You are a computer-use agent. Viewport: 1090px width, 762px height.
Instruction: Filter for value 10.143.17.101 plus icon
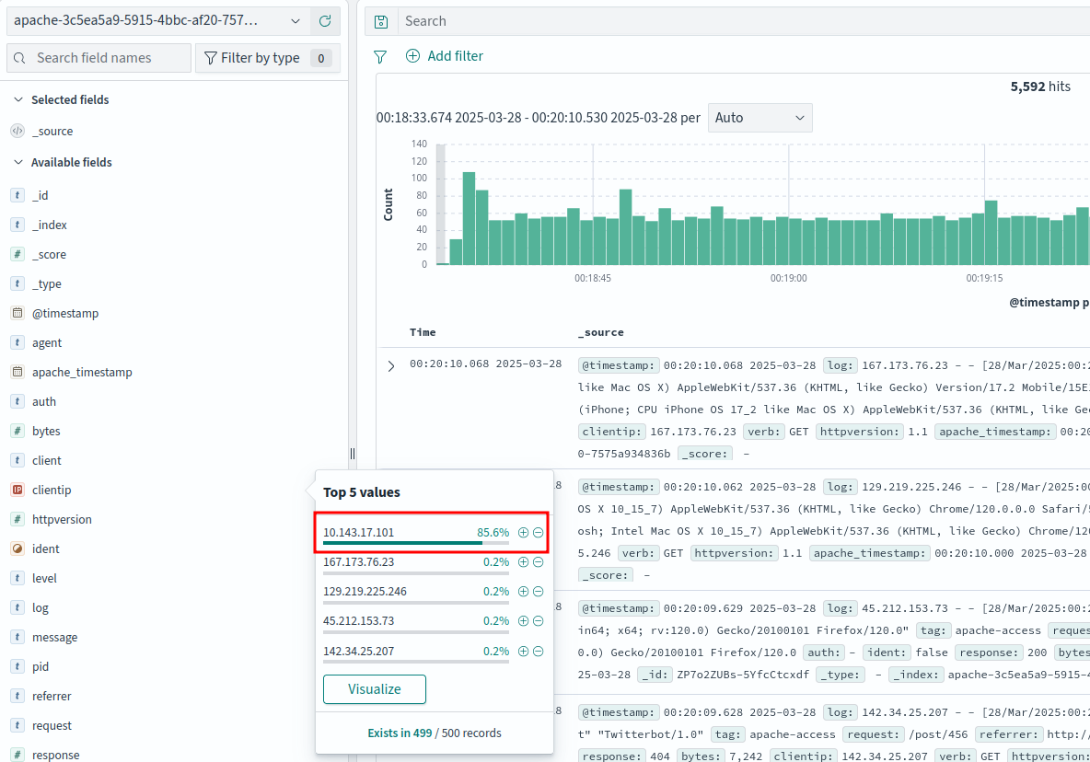[524, 533]
